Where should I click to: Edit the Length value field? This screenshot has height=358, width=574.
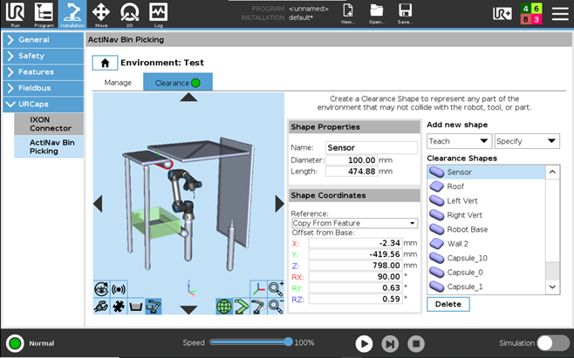(352, 171)
